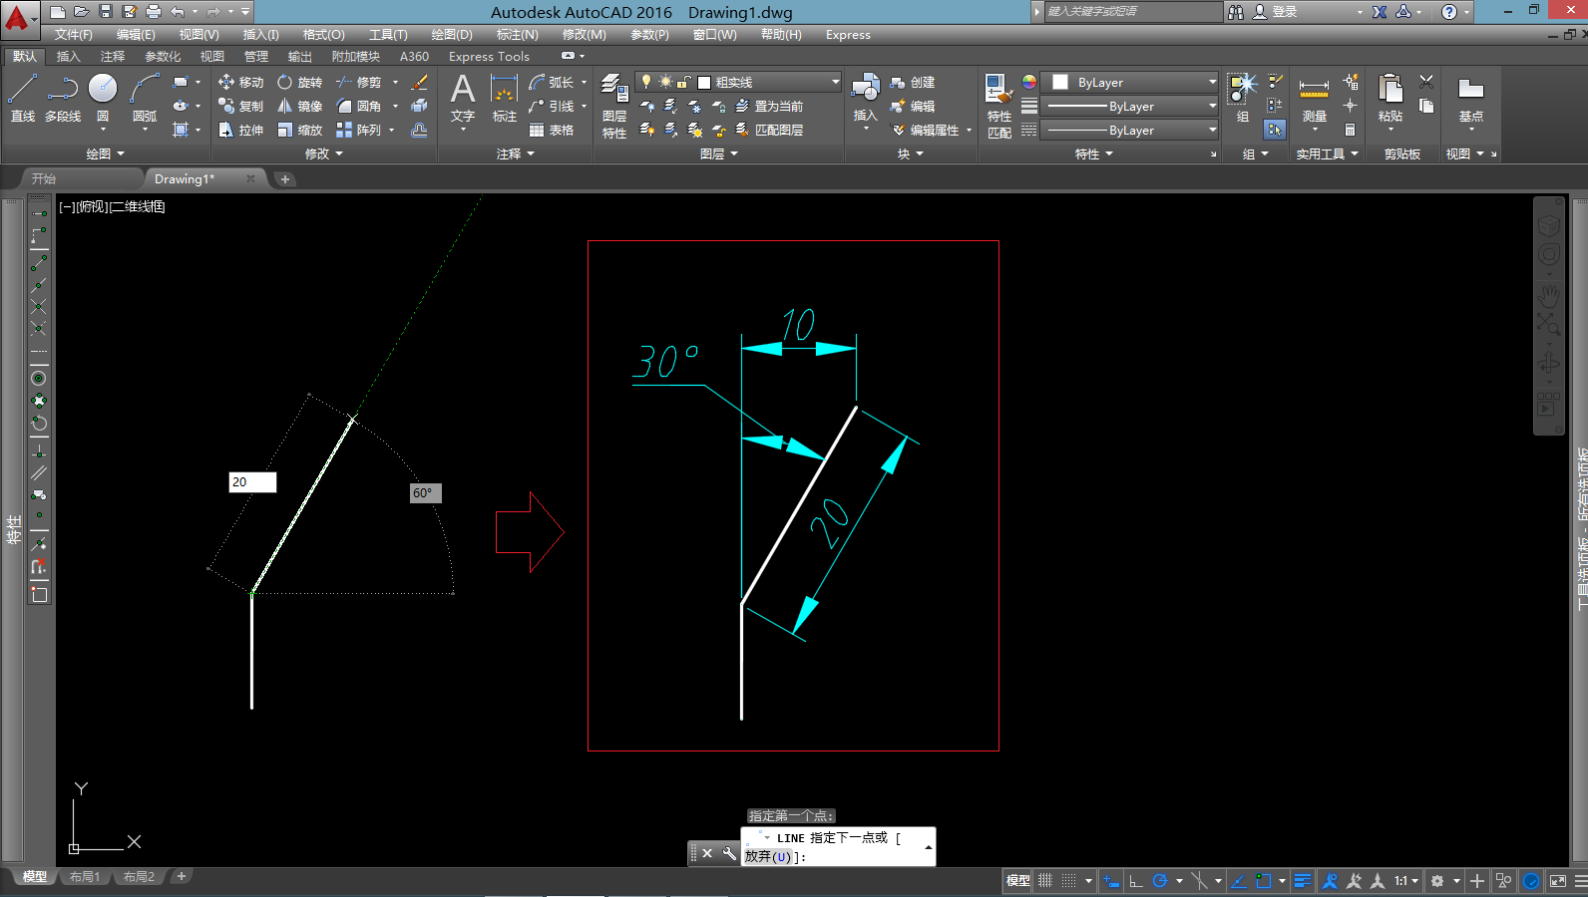
Task: Click the keyword search box in title bar
Action: pos(1133,12)
